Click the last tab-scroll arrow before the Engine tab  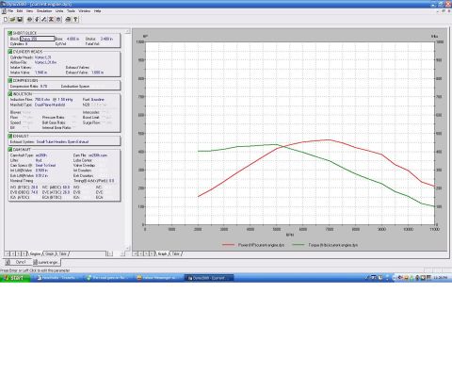click(x=24, y=253)
